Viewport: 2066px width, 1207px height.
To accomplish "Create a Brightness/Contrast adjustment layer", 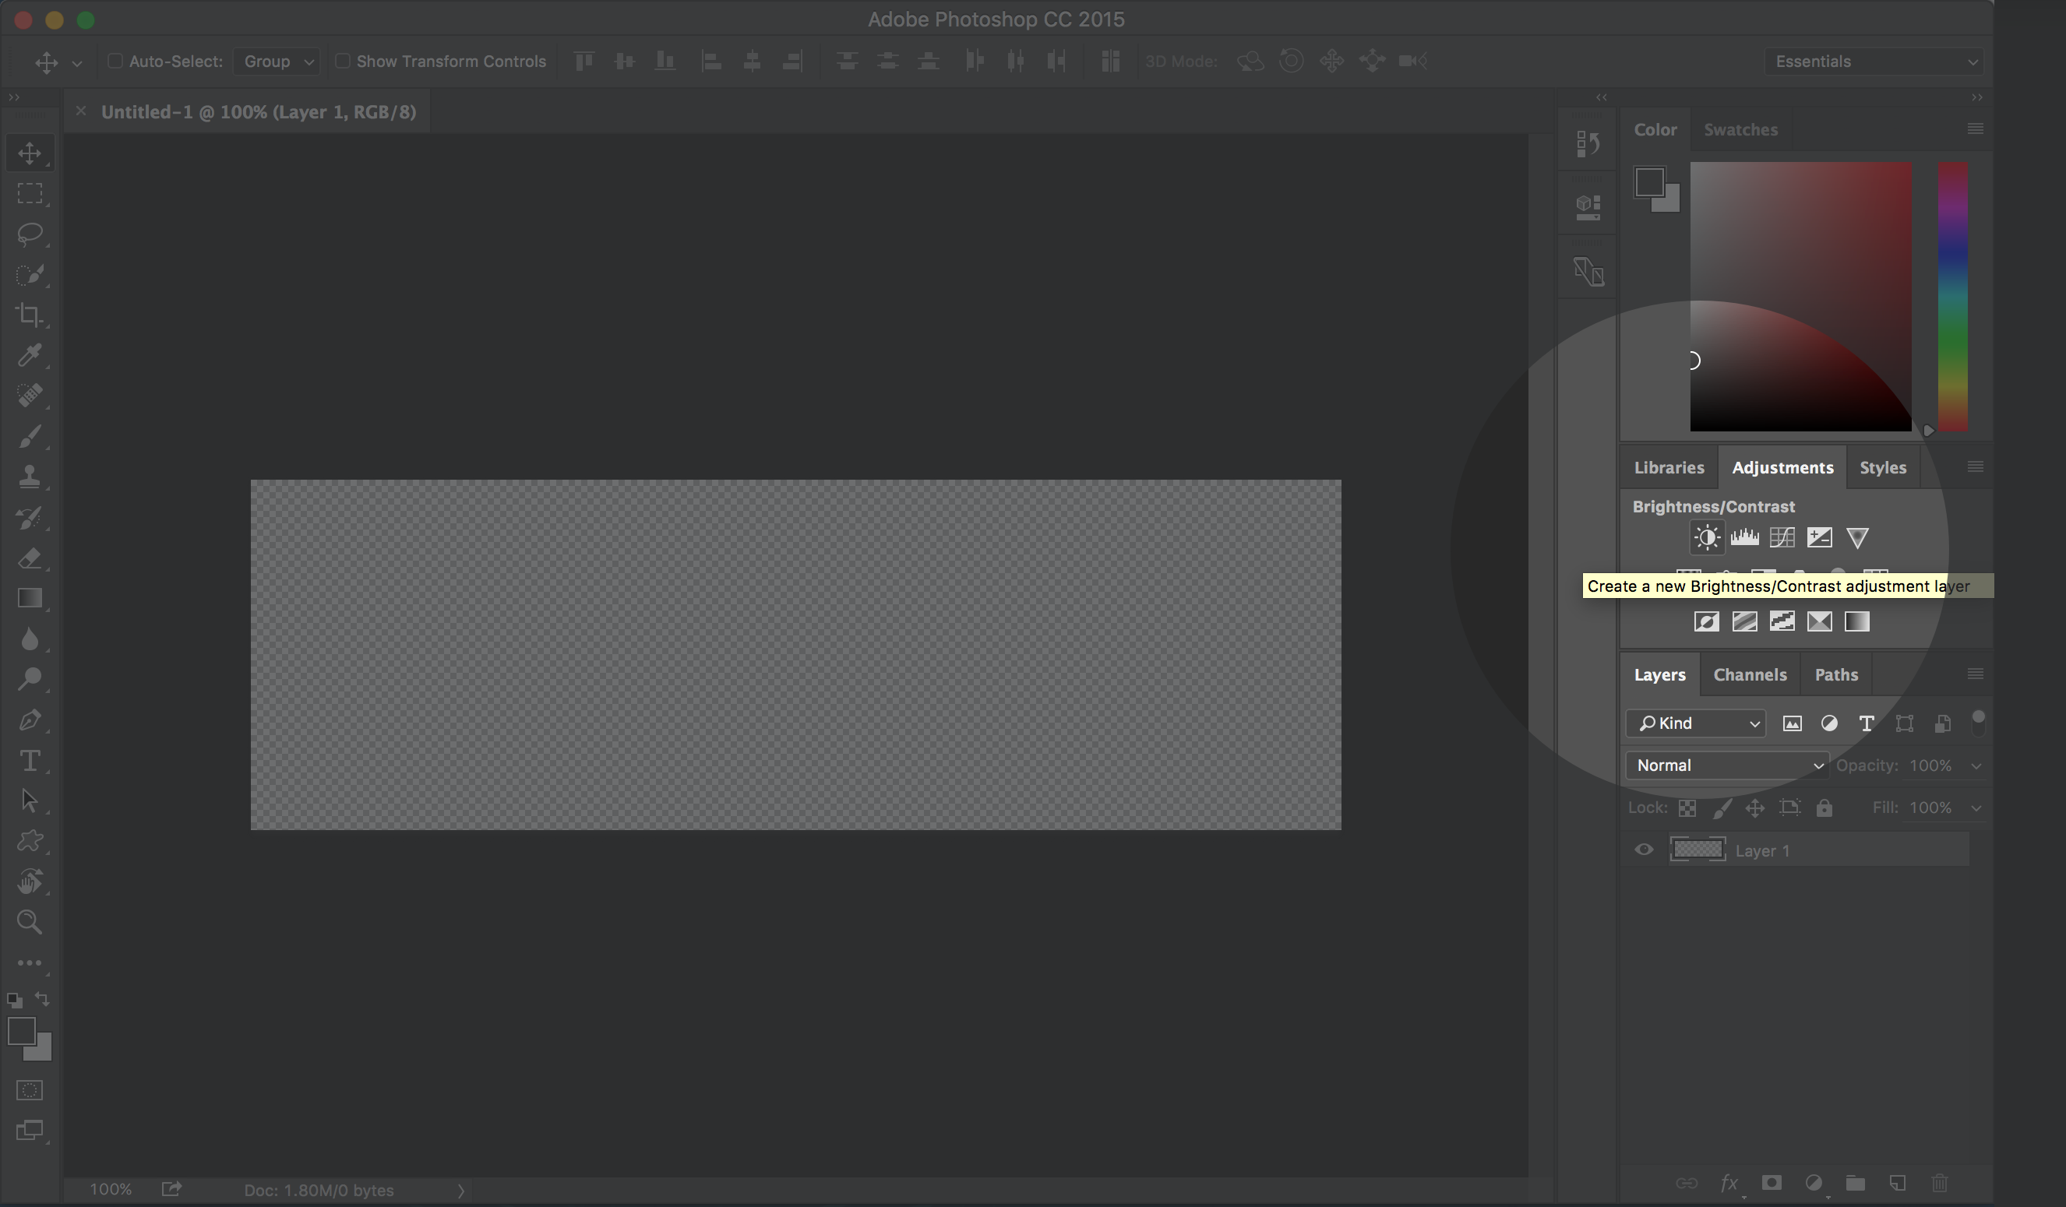I will pos(1706,537).
